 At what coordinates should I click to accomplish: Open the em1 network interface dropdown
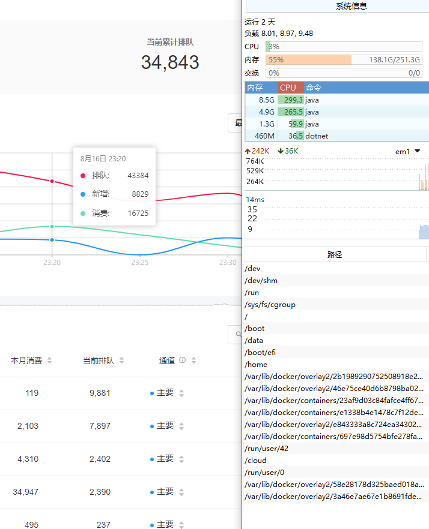(x=417, y=151)
